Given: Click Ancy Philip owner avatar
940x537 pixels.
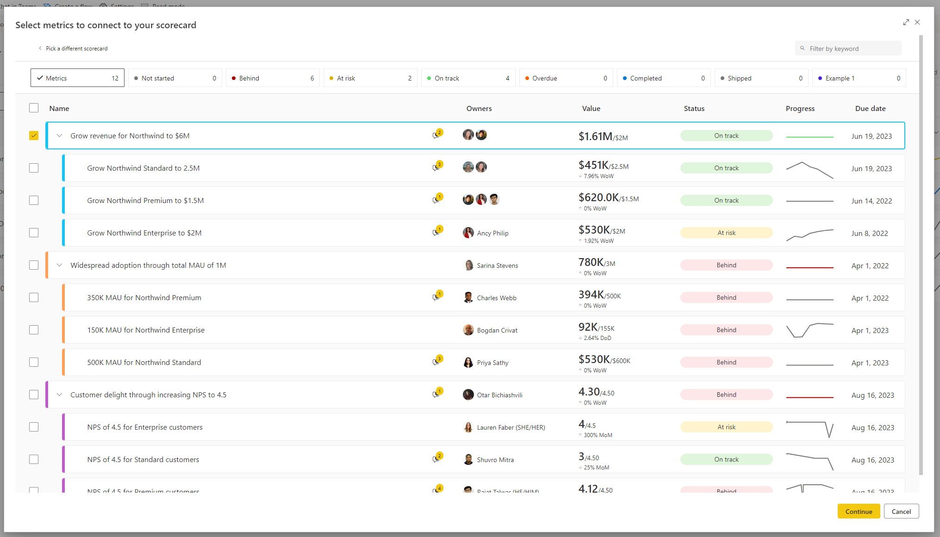Looking at the screenshot, I should point(468,233).
